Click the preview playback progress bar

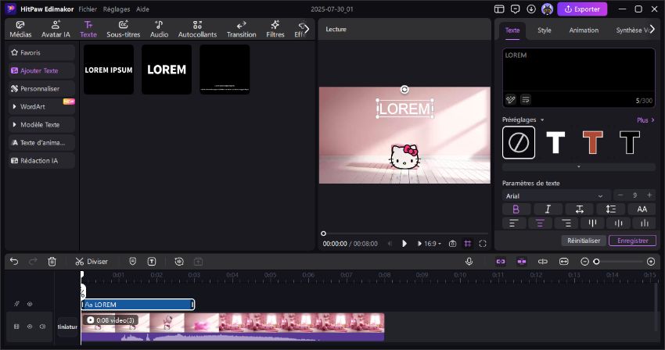pyautogui.click(x=405, y=234)
